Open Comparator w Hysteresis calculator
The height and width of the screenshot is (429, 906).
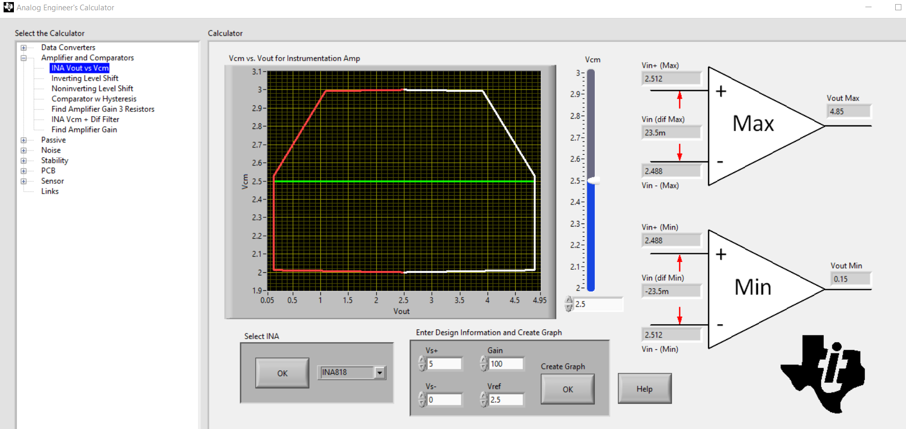point(94,99)
